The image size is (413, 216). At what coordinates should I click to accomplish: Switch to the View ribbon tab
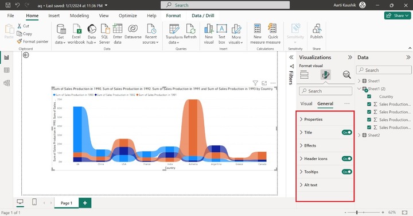coord(104,16)
